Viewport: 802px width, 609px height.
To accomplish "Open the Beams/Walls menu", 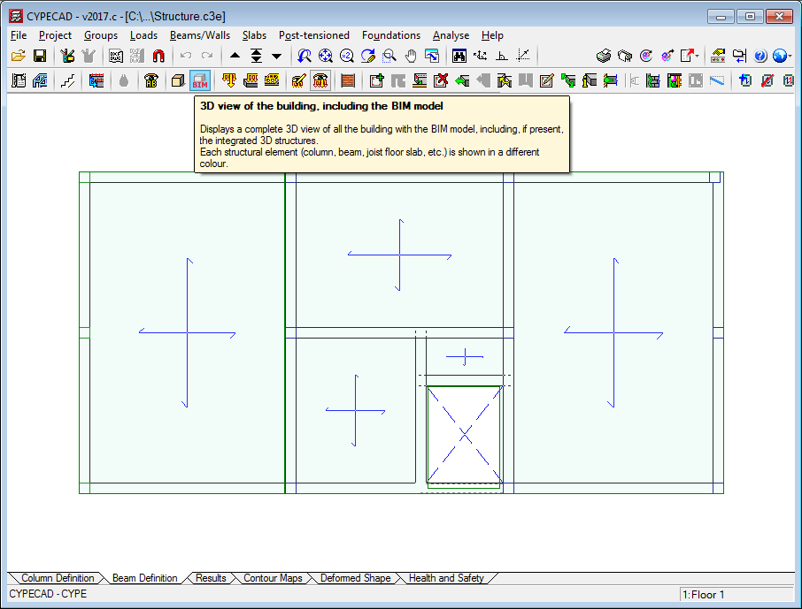I will [x=199, y=35].
